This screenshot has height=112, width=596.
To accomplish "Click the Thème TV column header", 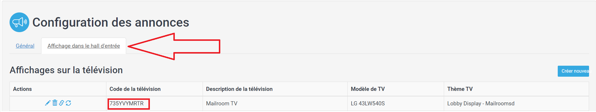I will coord(460,89).
